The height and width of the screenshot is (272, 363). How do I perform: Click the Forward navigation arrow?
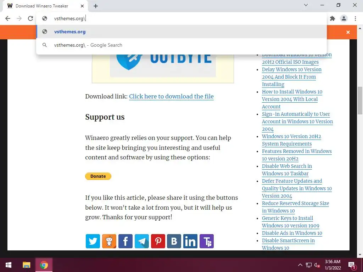pos(19,18)
